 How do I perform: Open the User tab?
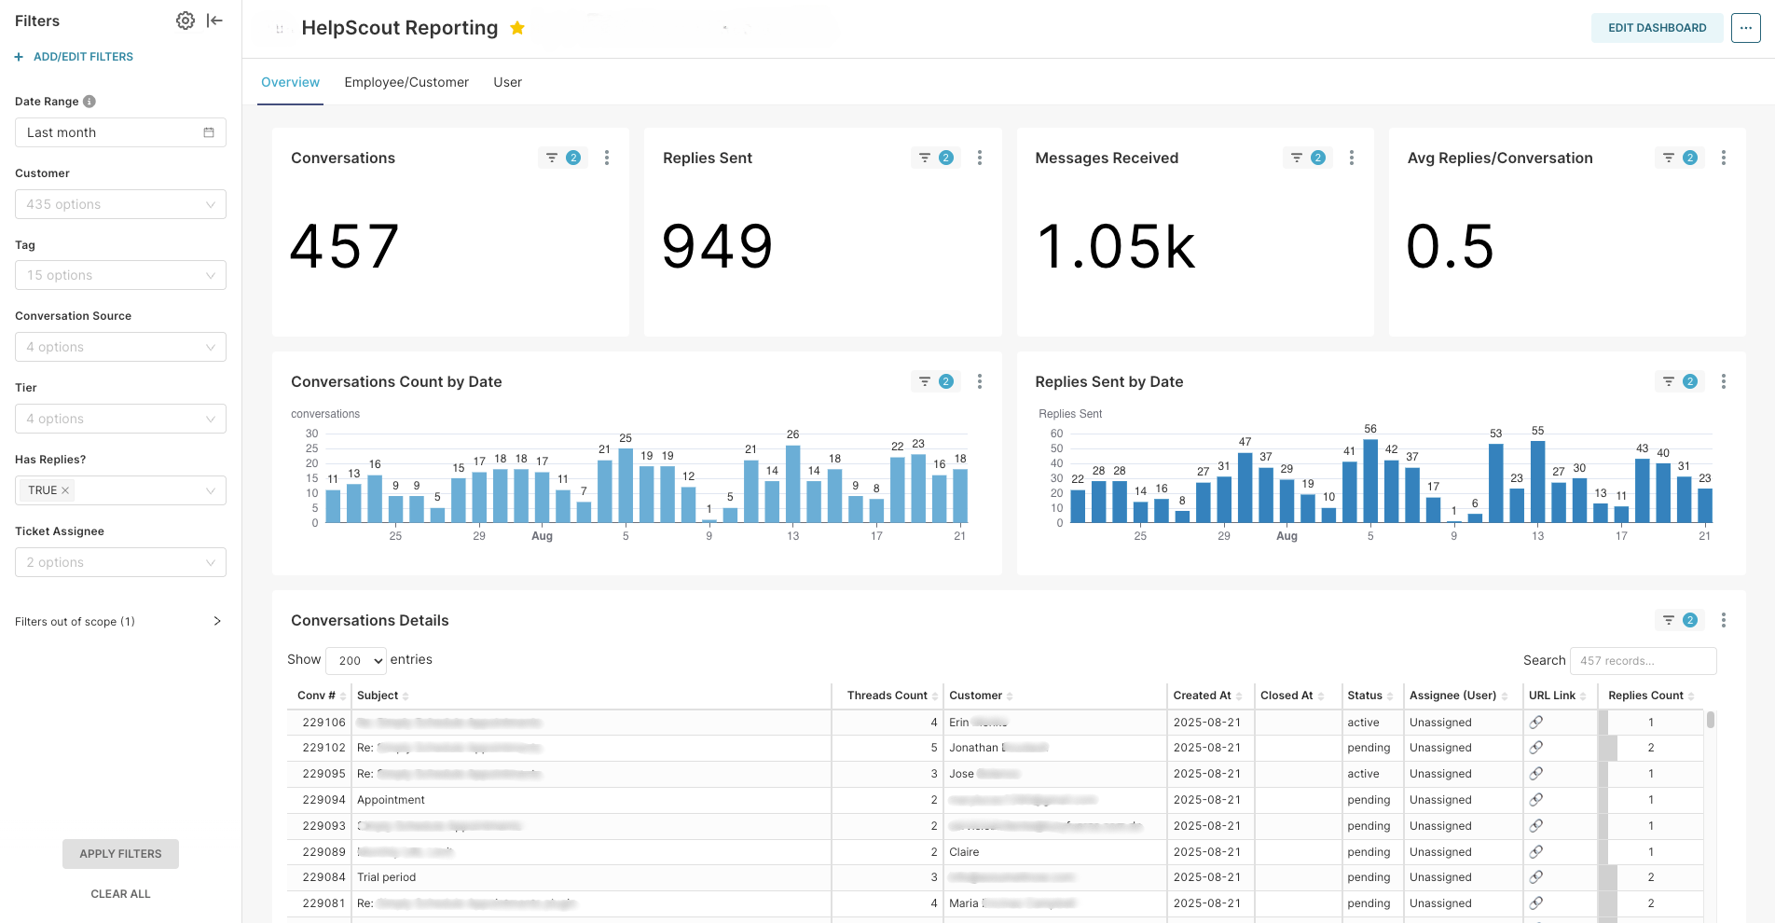pos(507,82)
